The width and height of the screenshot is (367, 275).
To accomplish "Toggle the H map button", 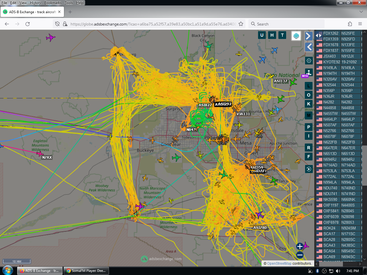I will [272, 35].
